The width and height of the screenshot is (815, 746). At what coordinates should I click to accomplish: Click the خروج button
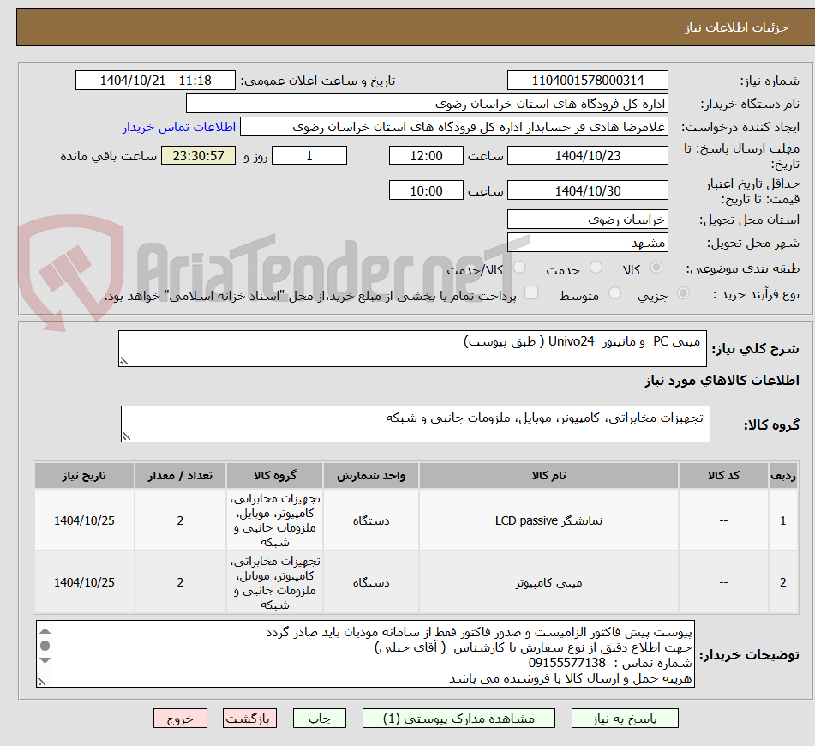pos(180,719)
